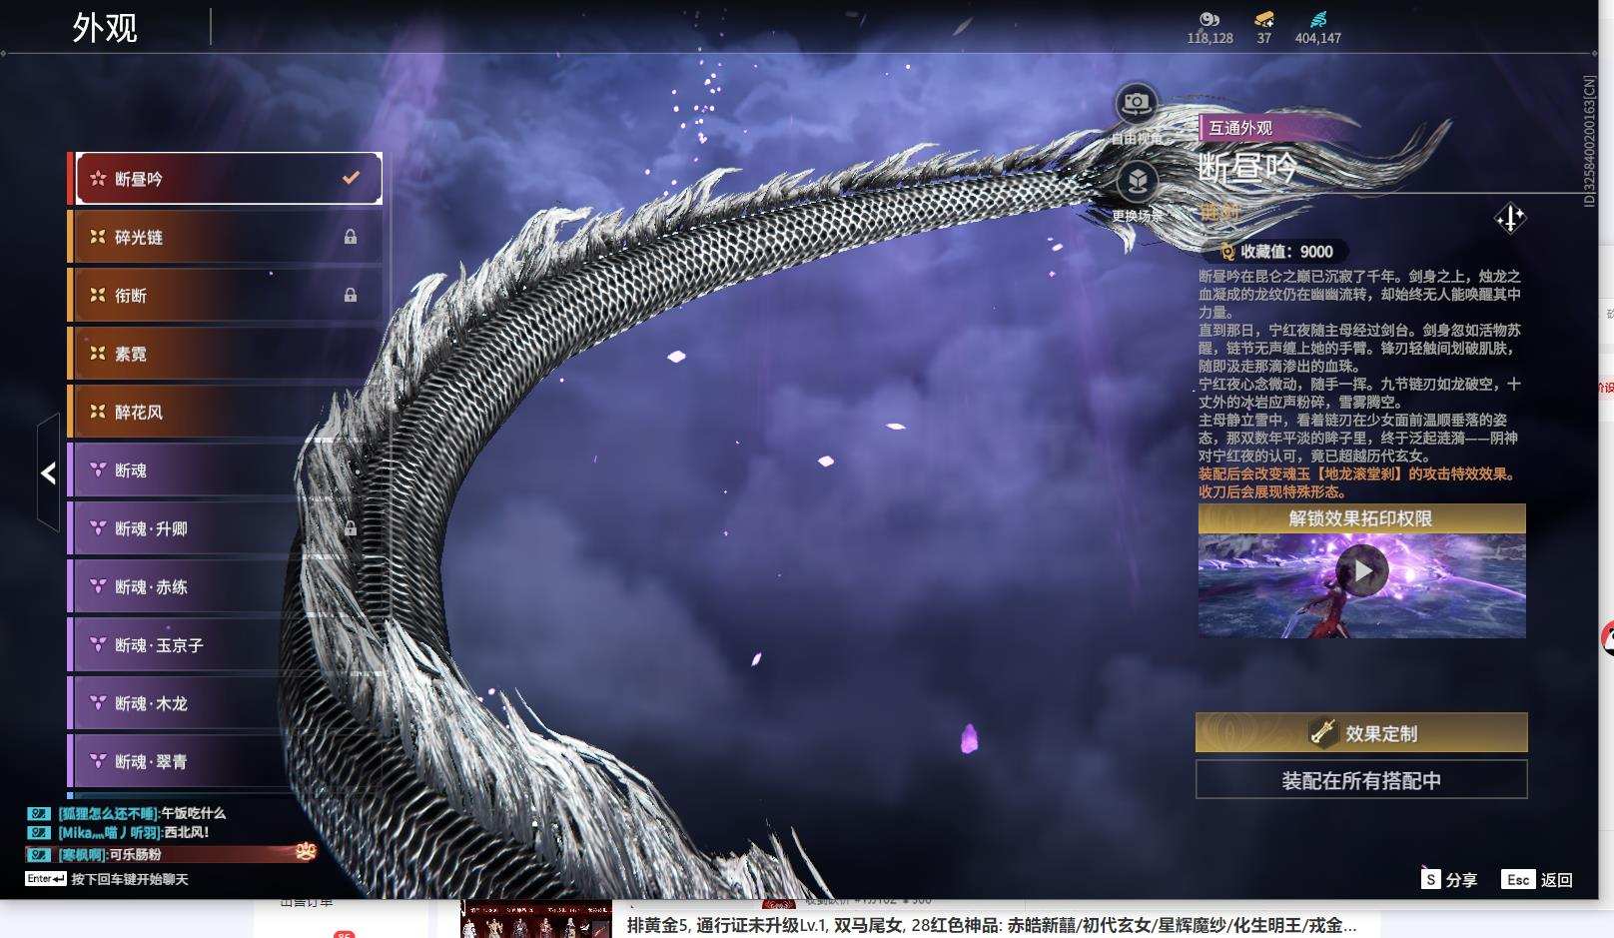Image resolution: width=1614 pixels, height=938 pixels.
Task: Click the sparkling sword diamond icon
Action: click(x=1510, y=218)
